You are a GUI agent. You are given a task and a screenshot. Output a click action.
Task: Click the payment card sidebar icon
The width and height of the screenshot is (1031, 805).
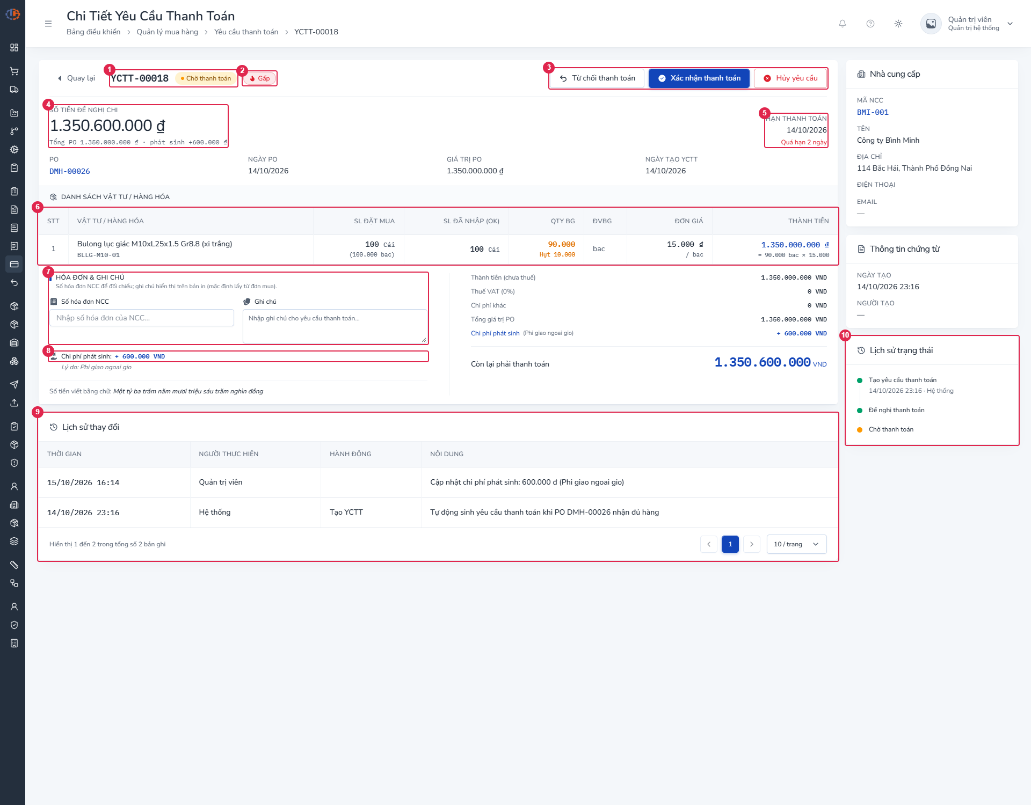click(x=14, y=264)
